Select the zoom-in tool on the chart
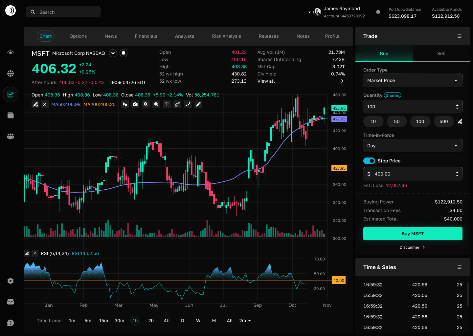 coord(146,104)
